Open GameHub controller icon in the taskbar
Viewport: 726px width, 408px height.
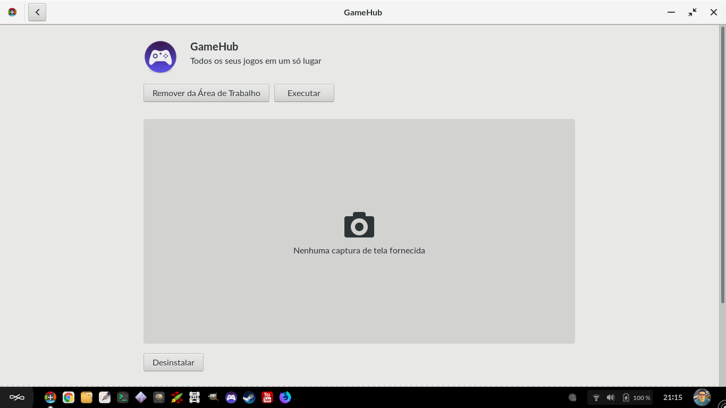click(x=231, y=397)
